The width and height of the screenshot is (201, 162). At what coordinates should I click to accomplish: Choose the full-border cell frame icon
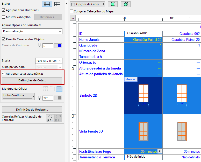coord(59,89)
